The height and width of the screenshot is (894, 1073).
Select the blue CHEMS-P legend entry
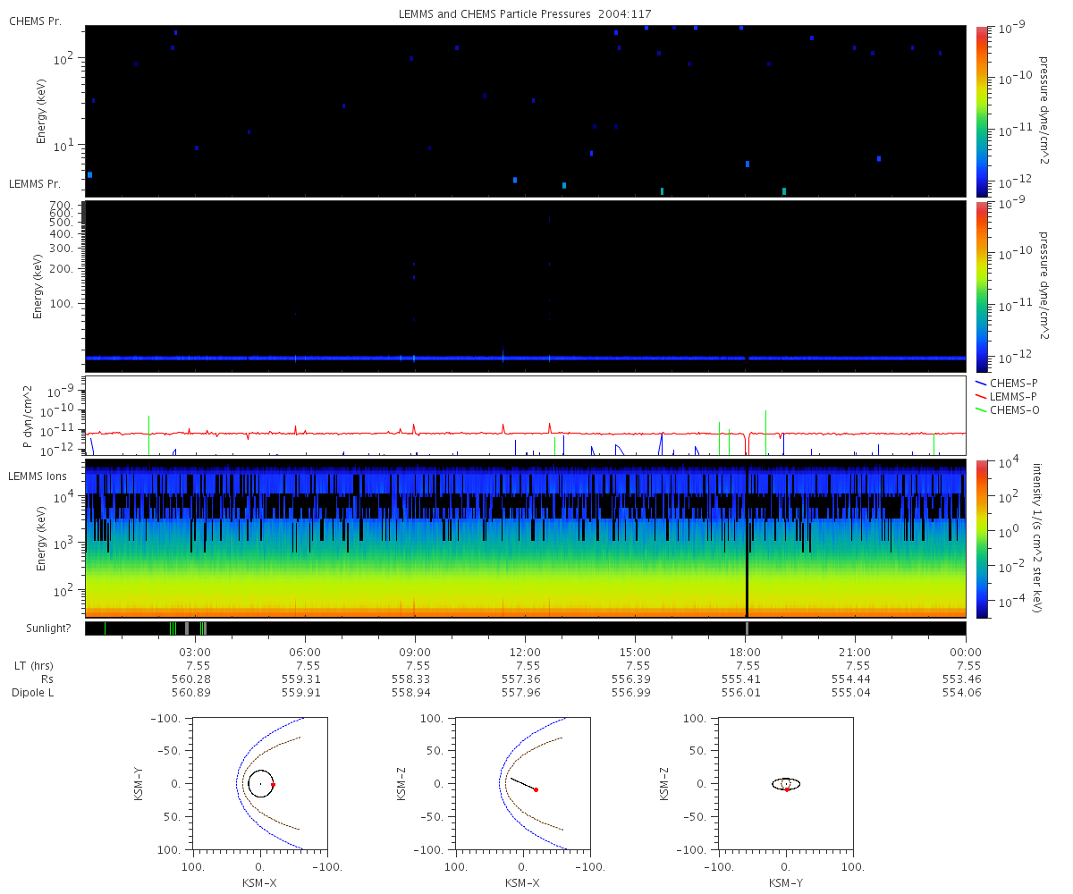coord(1007,383)
